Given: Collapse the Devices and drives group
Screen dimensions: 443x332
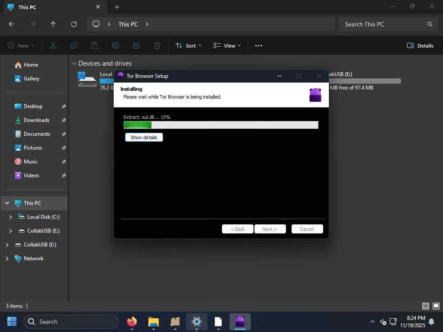Looking at the screenshot, I should (x=74, y=64).
